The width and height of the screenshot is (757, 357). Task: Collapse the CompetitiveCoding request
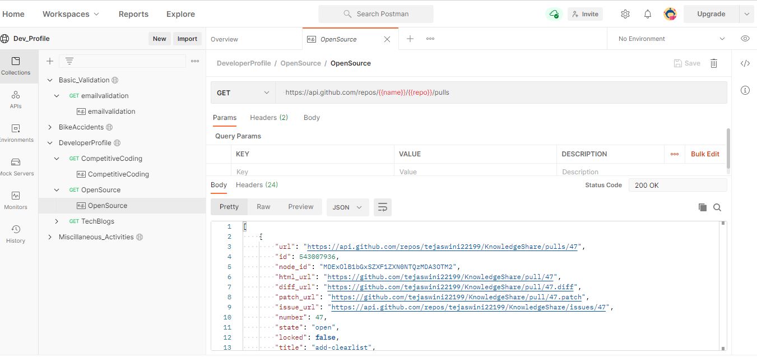[x=57, y=159]
